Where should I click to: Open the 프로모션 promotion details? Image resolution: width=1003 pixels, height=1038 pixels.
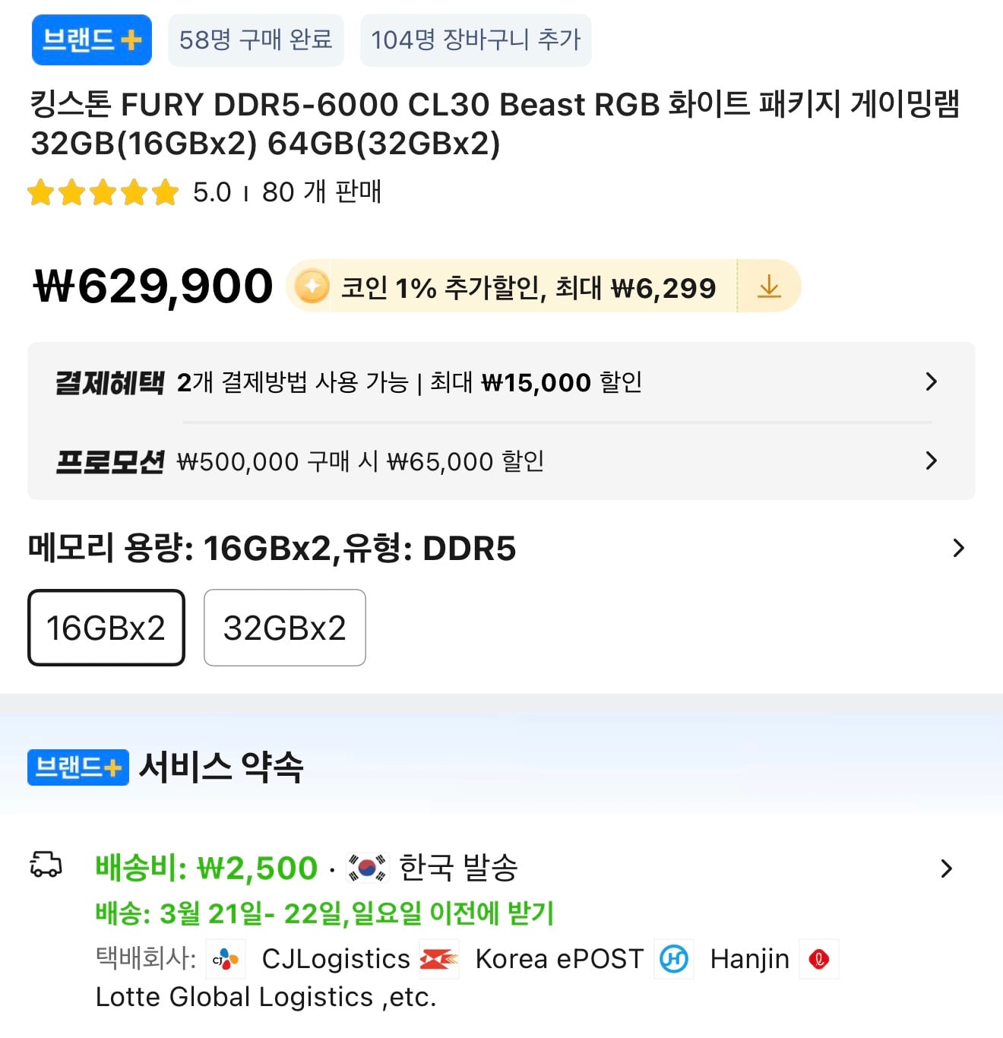click(x=932, y=460)
